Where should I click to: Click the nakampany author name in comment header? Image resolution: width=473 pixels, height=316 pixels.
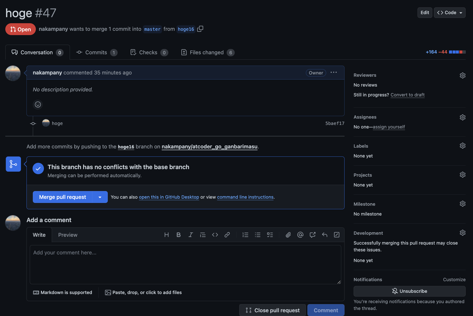coord(47,72)
